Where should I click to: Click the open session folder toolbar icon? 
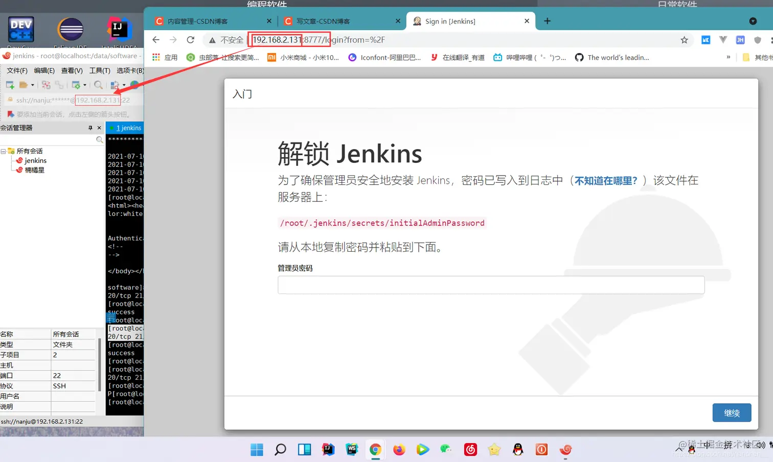tap(24, 85)
